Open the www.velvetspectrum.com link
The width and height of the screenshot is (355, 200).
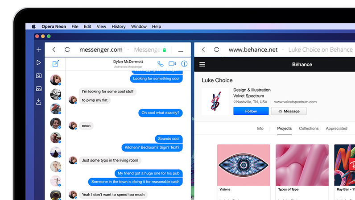tap(295, 102)
